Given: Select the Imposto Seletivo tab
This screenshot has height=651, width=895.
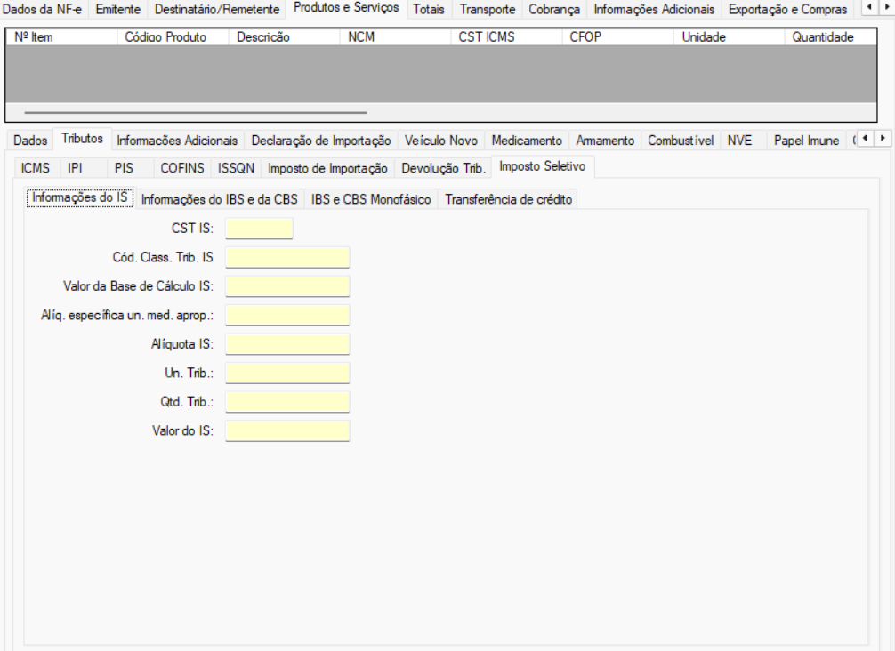Looking at the screenshot, I should [x=543, y=166].
